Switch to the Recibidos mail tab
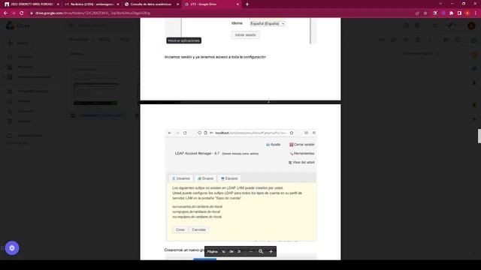This screenshot has width=481, height=270. pyautogui.click(x=92, y=4)
